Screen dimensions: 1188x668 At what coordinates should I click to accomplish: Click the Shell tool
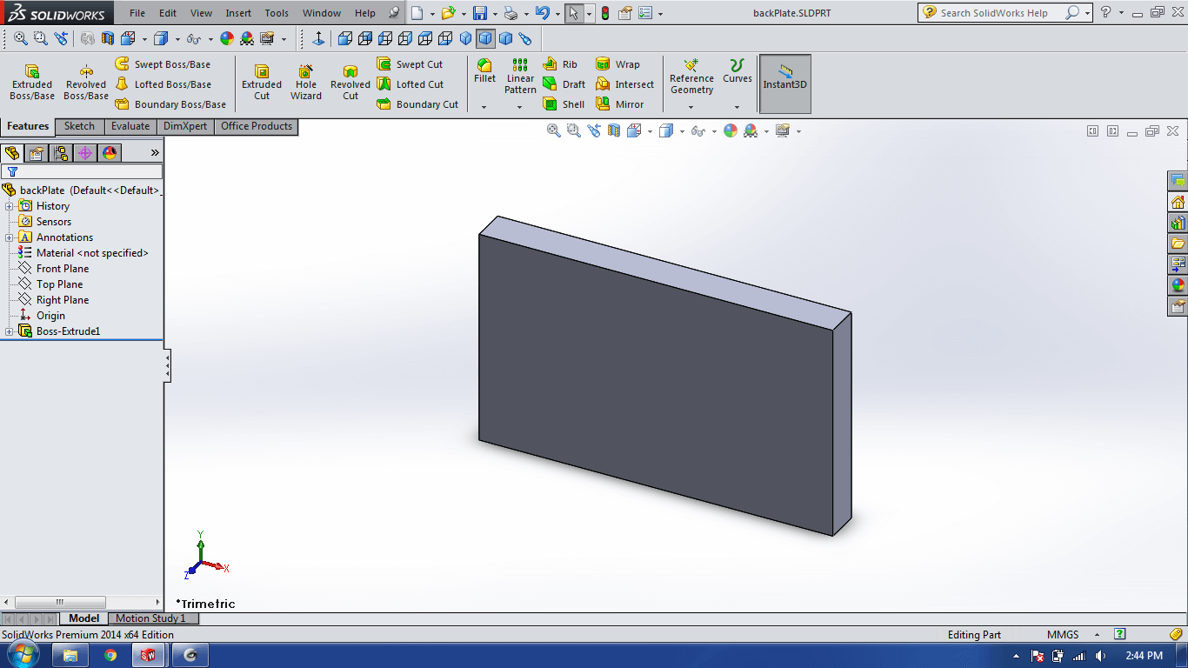(564, 104)
